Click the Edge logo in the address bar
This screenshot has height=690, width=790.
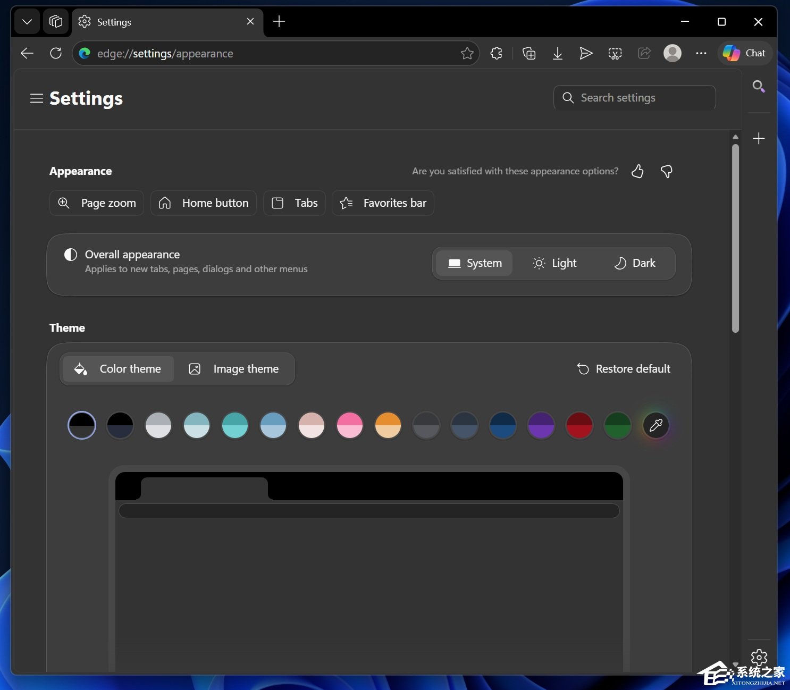(x=85, y=53)
